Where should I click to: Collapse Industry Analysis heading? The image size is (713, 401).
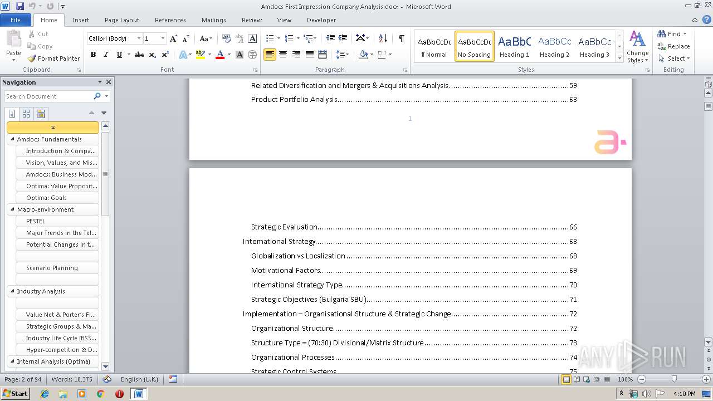(x=12, y=291)
